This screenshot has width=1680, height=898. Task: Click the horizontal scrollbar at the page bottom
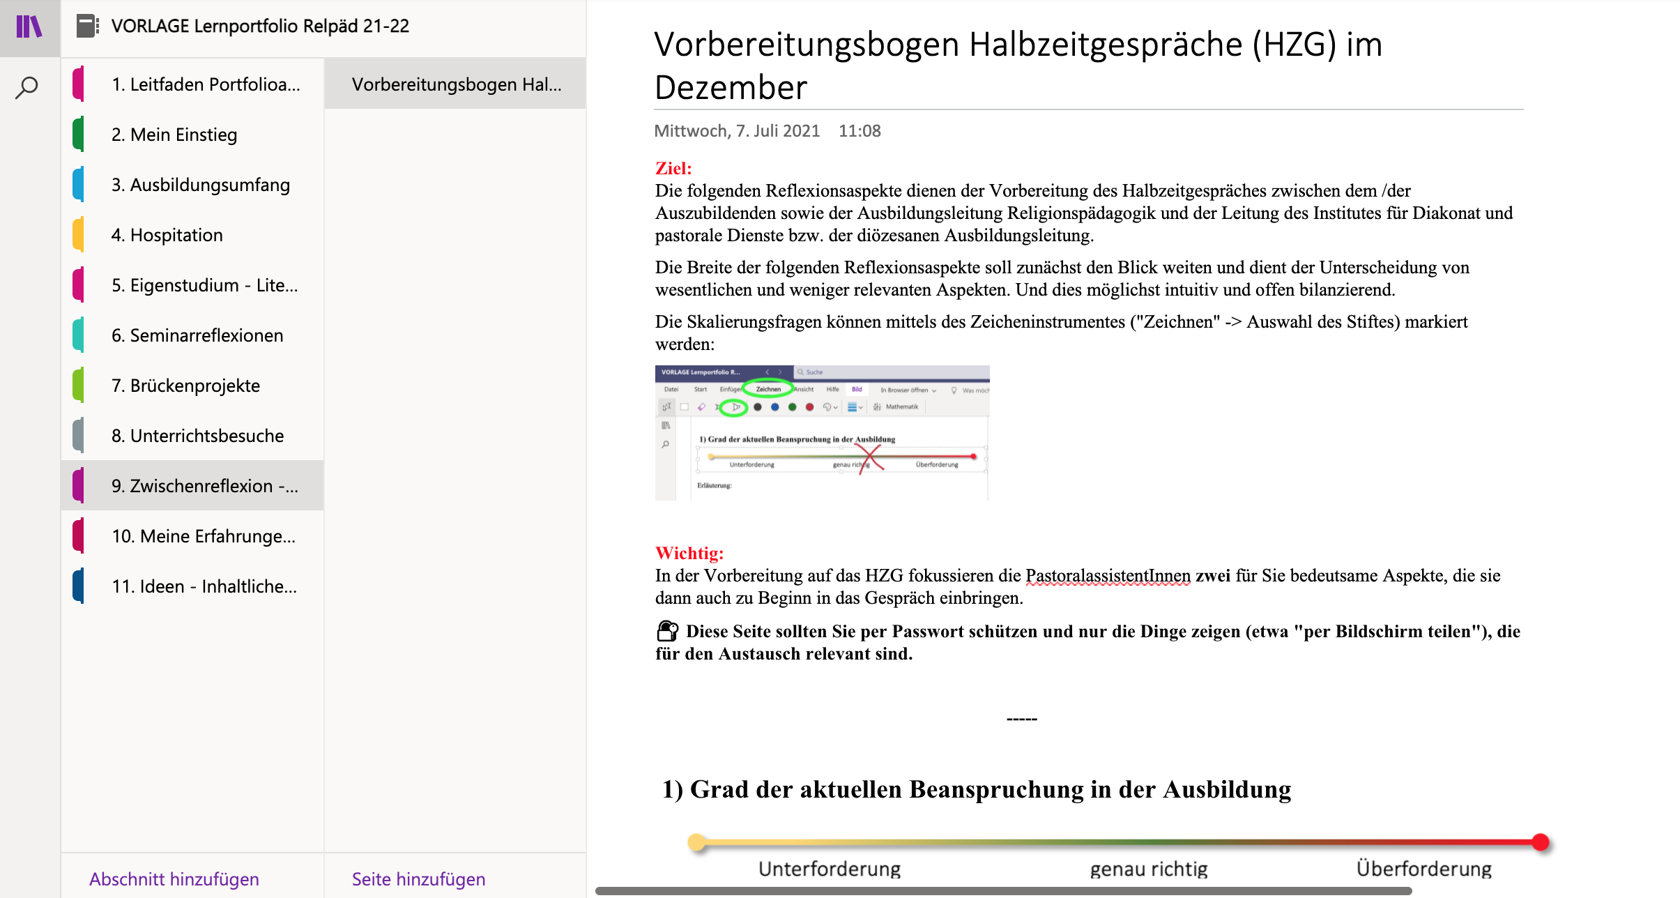tap(1004, 891)
